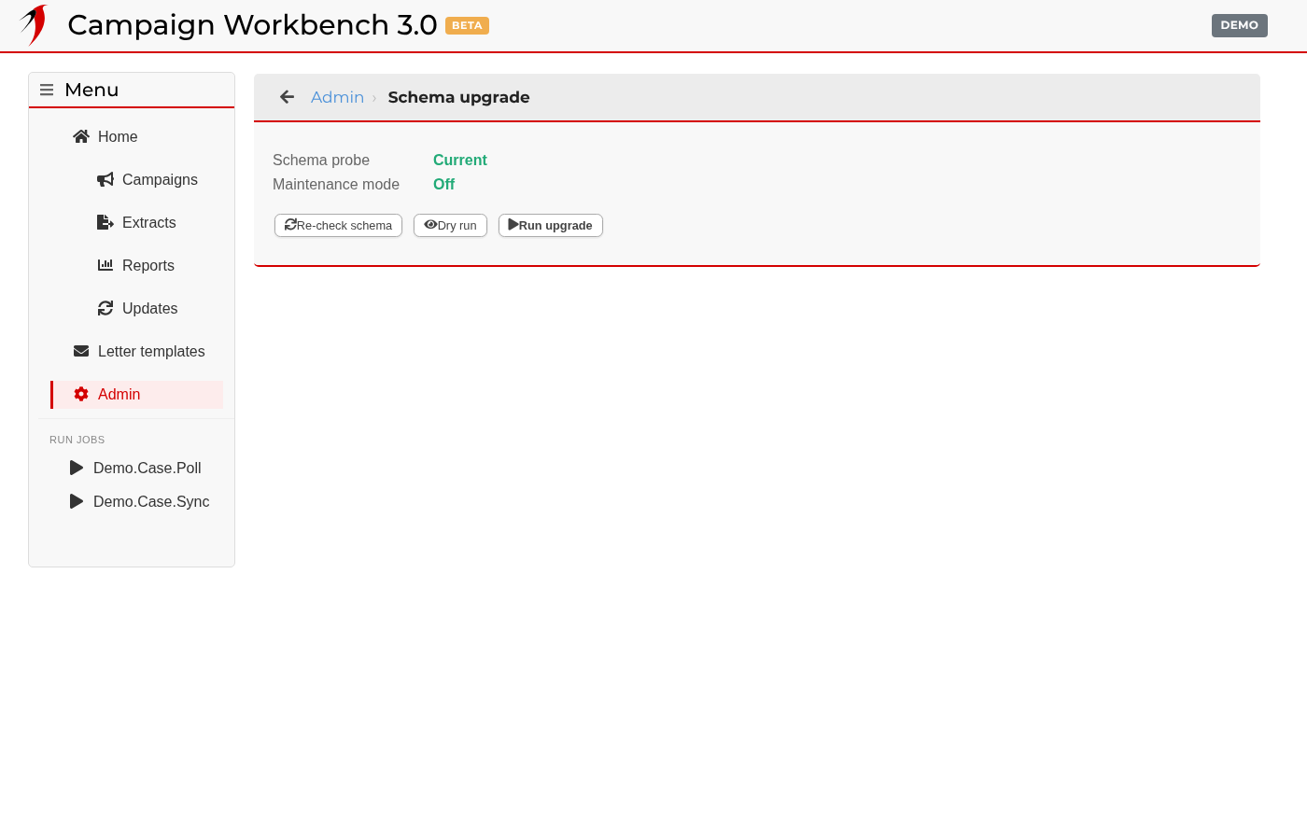Click the Current schema probe status
Viewport: 1307px width, 840px height.
[460, 161]
